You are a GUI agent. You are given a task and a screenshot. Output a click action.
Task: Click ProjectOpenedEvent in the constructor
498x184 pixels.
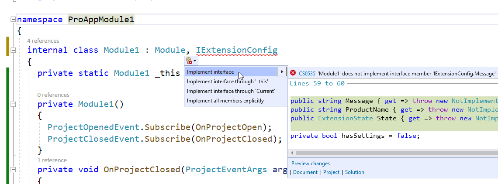pos(93,127)
